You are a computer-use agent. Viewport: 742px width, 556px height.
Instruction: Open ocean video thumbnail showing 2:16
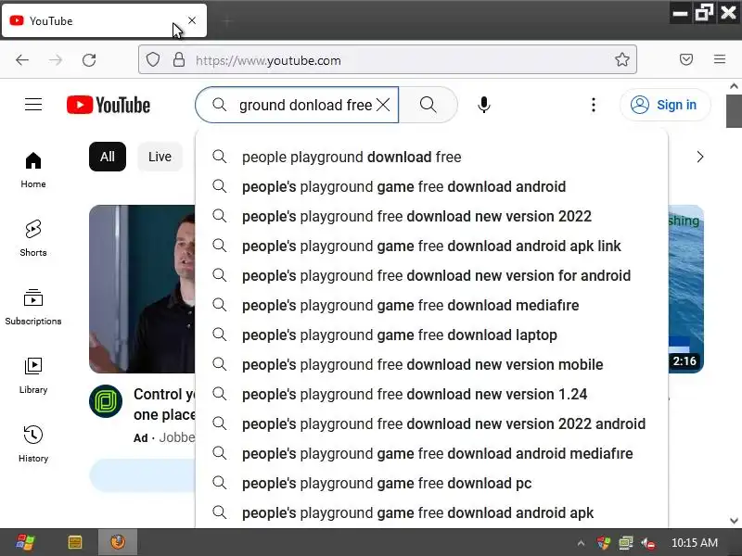685,289
